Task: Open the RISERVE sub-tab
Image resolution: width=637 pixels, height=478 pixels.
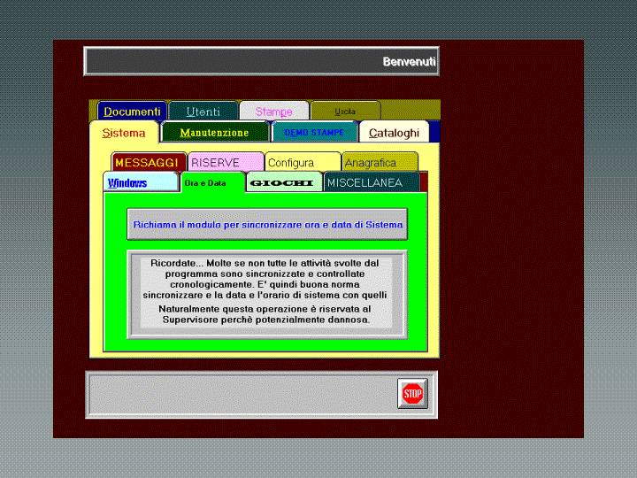Action: (225, 163)
